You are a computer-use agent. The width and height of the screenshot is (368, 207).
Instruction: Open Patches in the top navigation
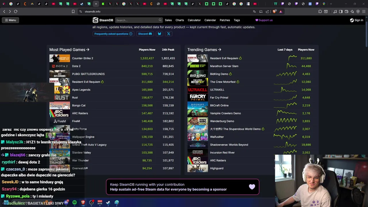pyautogui.click(x=225, y=20)
